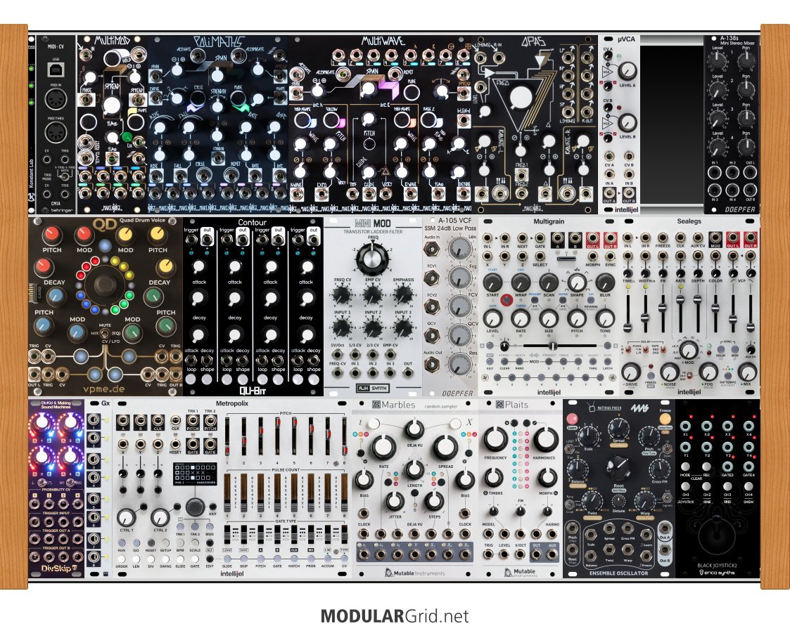Click the Metropolix main encoder knob
This screenshot has height=631, width=790.
coord(195,506)
